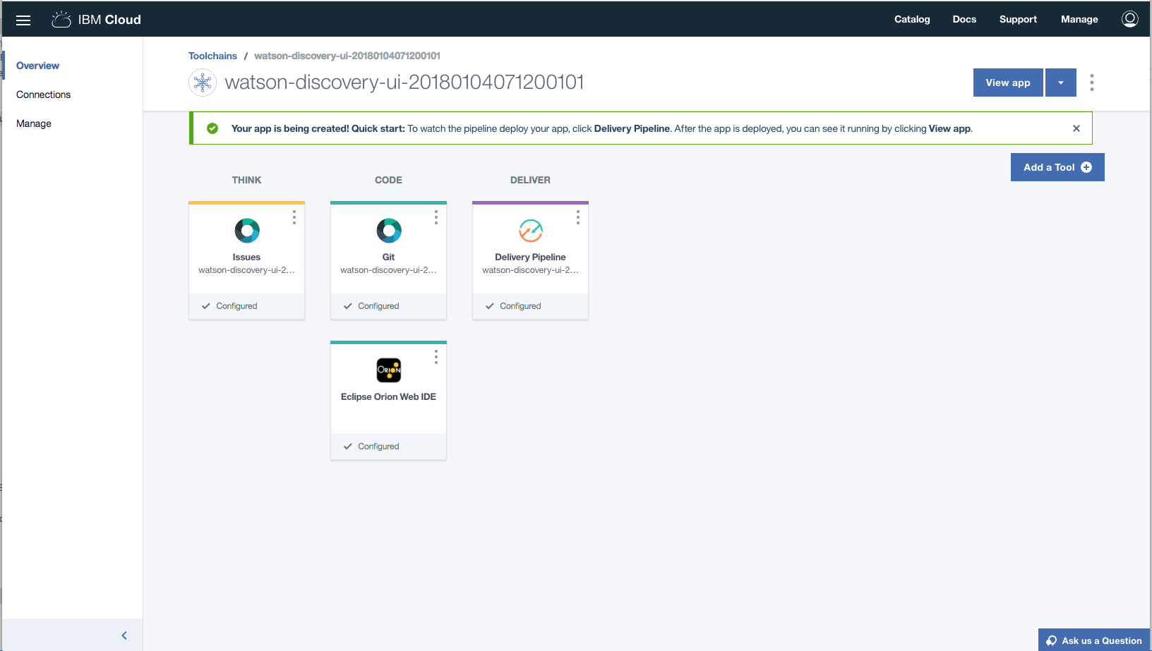The height and width of the screenshot is (651, 1152).
Task: Click the breadcrumb toolchain name
Action: click(x=347, y=56)
